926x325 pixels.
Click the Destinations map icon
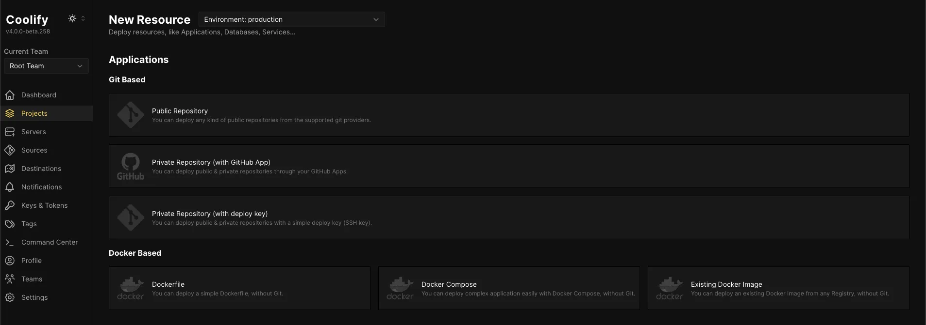pyautogui.click(x=10, y=169)
